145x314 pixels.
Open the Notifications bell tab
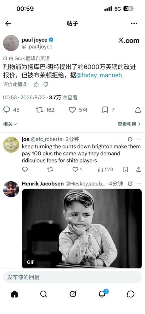(102, 294)
